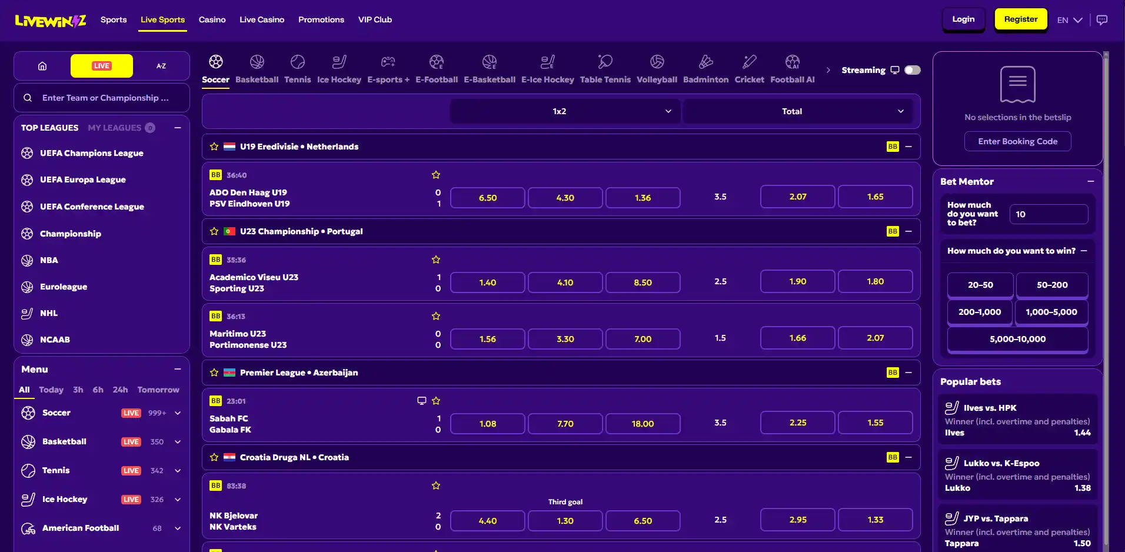Select the Volleyball icon
1125x552 pixels.
coord(657,62)
